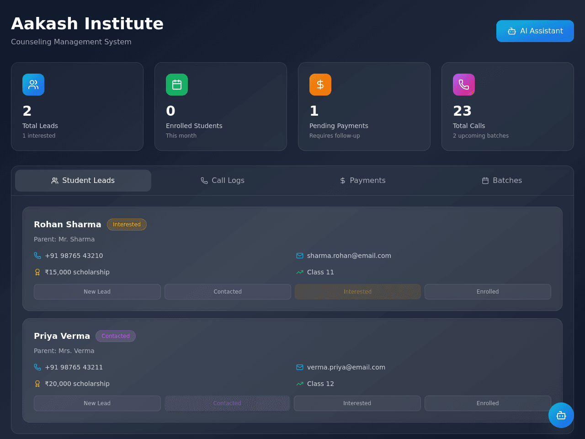The image size is (585, 439).
Task: Click award icon beside ₹15,000 scholarship
Action: pos(37,272)
